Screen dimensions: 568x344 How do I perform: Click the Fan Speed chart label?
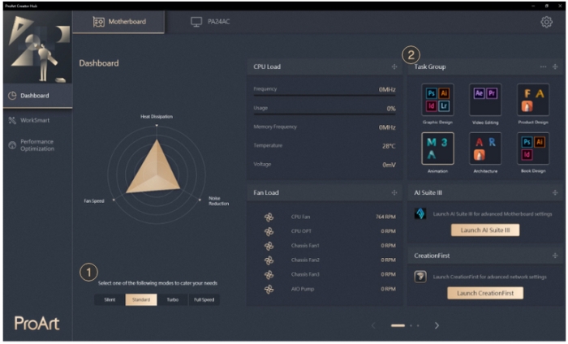click(94, 201)
